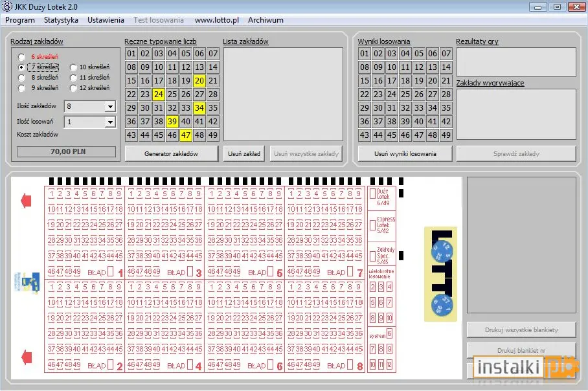Tick the Express Lotek 5/42 box on coupon
588x391 pixels.
373,225
